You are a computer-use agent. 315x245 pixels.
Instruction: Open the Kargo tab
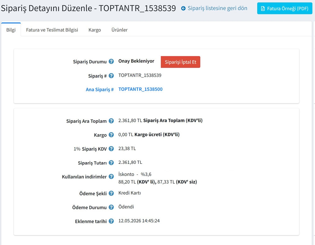coord(94,30)
